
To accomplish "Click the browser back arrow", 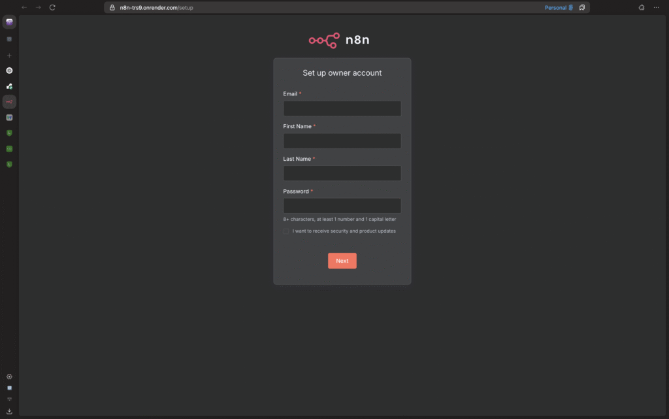I will point(24,7).
